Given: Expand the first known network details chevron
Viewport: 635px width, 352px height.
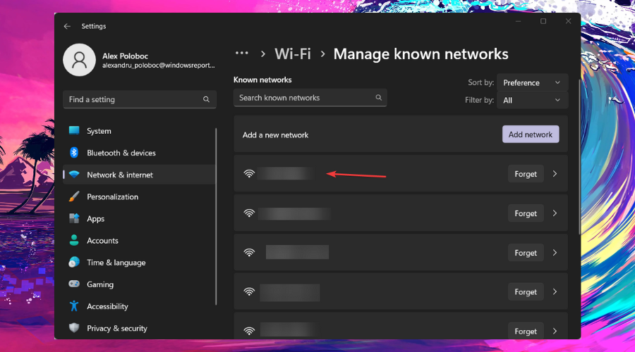Looking at the screenshot, I should (x=555, y=174).
